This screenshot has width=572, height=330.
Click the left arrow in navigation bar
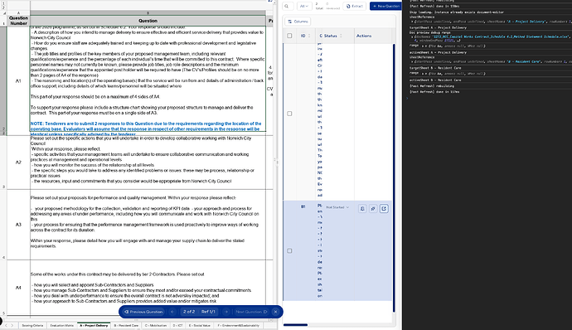tap(172, 312)
